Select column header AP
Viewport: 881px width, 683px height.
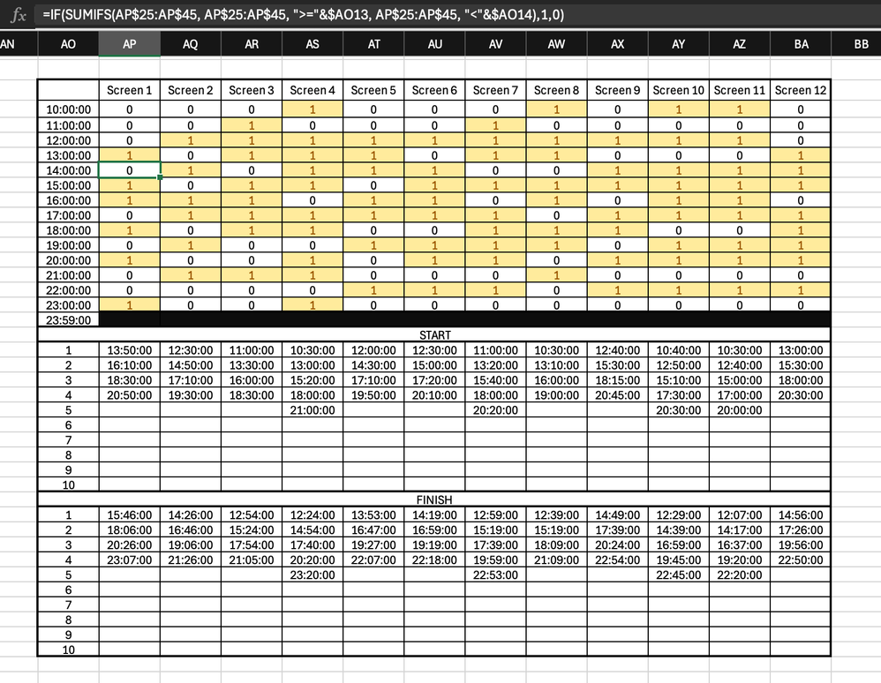pos(129,43)
